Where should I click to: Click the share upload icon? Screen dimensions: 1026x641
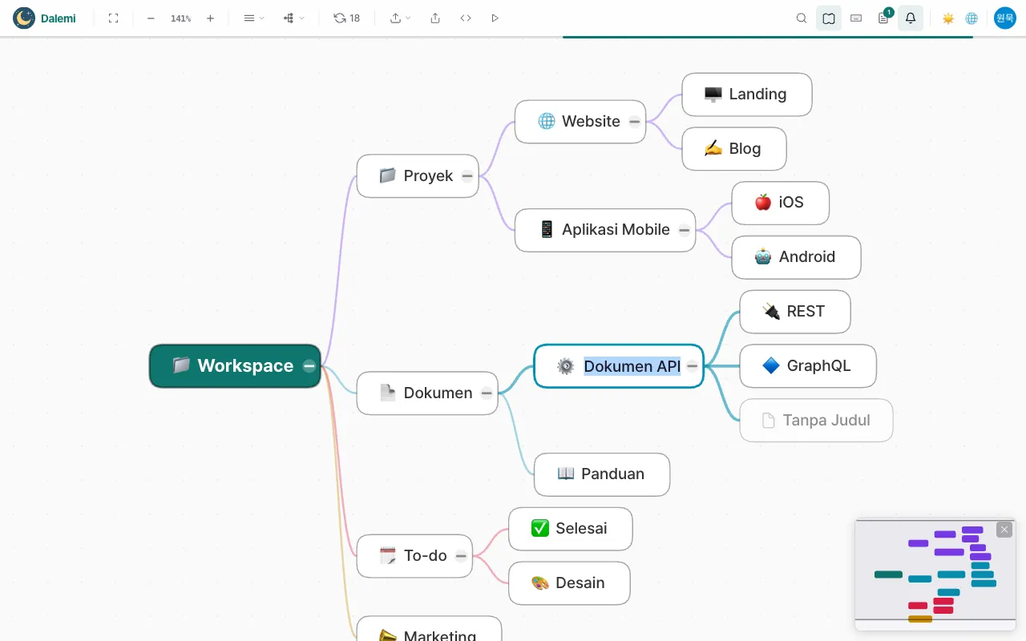pyautogui.click(x=435, y=18)
